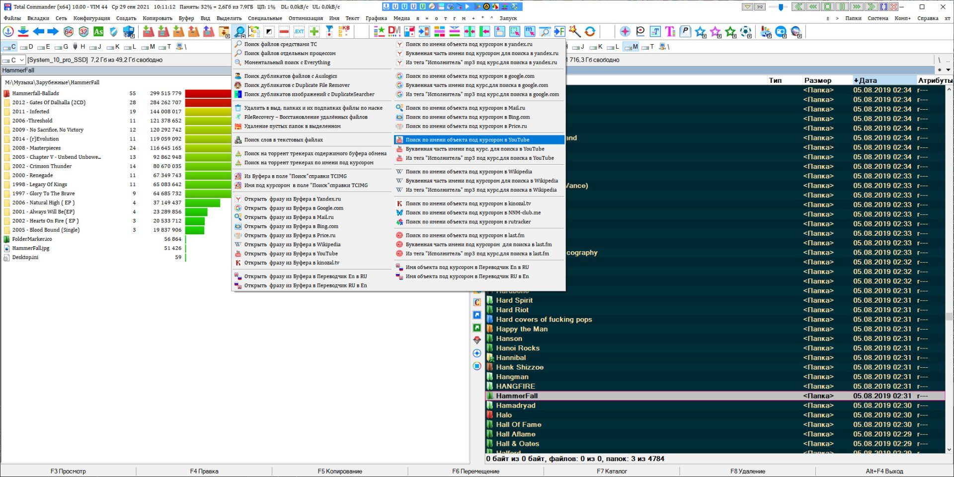Viewport: 954px width, 477px height.
Task: Select the Hanoi Rocks folder
Action: click(x=517, y=348)
